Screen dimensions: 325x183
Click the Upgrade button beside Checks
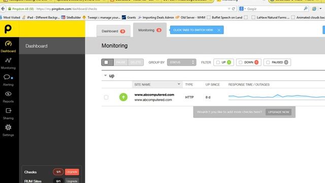[x=72, y=172]
